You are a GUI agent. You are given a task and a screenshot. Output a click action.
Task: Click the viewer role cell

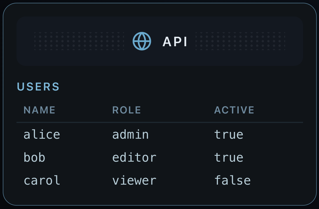[x=134, y=180]
